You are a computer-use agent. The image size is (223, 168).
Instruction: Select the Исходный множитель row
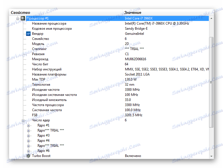tap(117, 100)
